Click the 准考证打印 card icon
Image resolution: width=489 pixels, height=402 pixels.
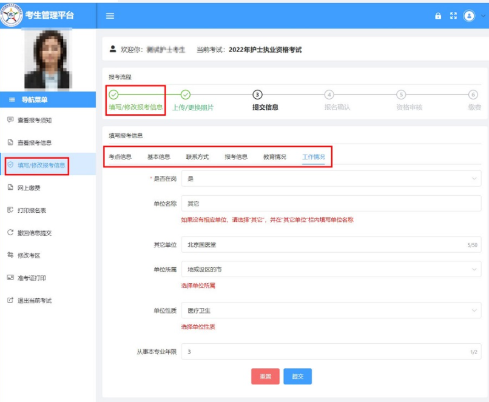pyautogui.click(x=10, y=277)
